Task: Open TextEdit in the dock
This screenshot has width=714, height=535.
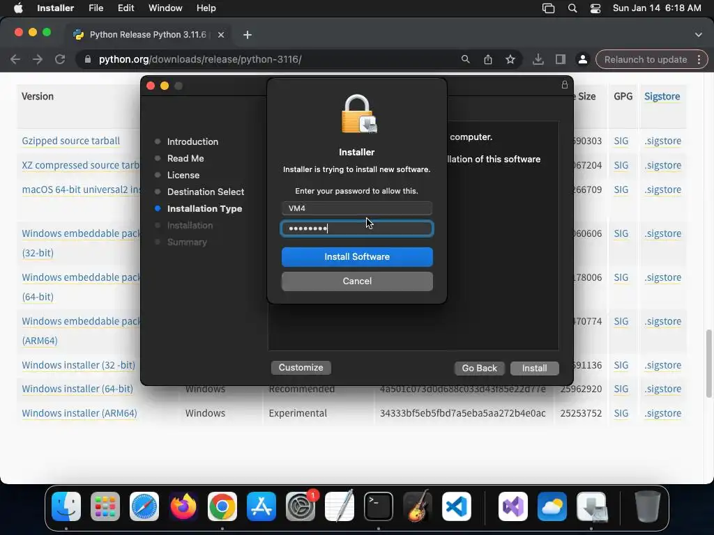Action: click(340, 506)
